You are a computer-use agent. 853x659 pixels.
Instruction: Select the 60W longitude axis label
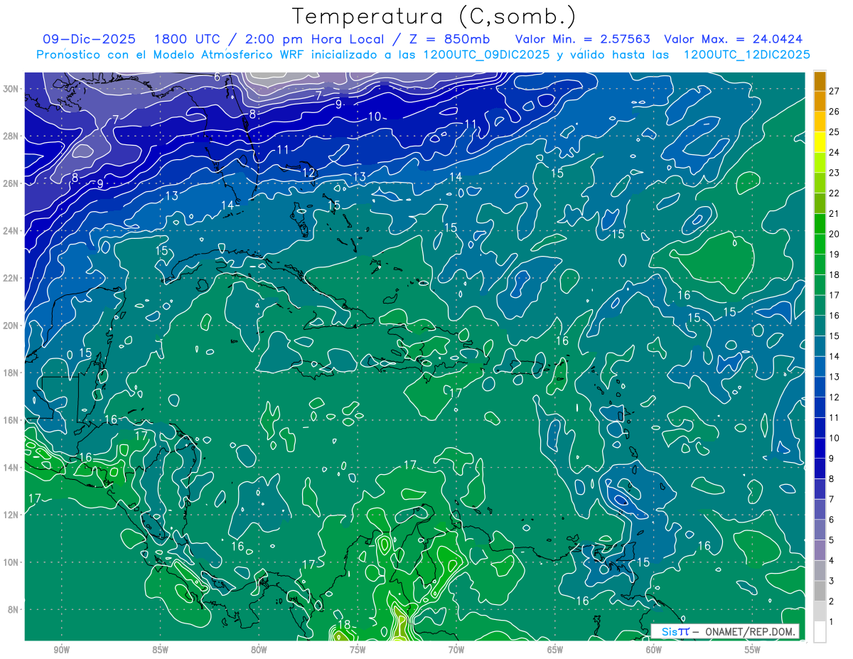click(654, 650)
